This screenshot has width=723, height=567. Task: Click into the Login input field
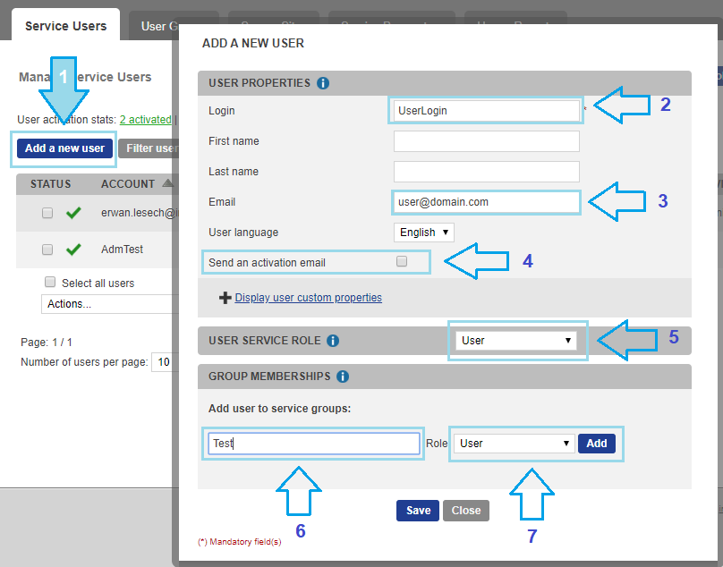[x=486, y=111]
